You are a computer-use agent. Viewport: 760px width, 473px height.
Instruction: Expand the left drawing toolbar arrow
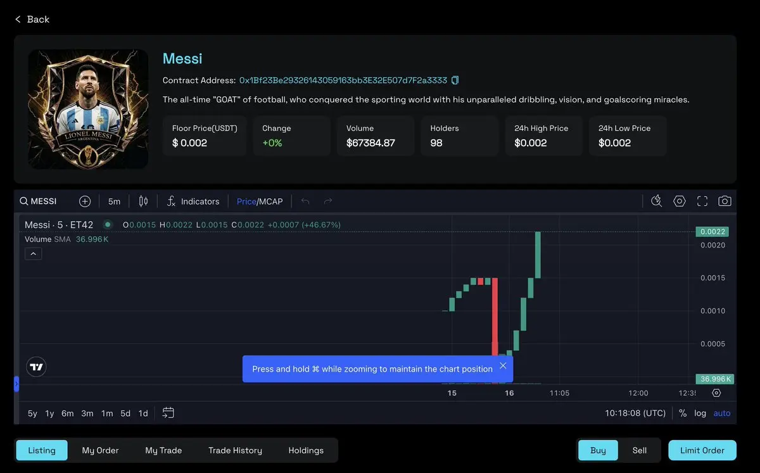click(16, 383)
